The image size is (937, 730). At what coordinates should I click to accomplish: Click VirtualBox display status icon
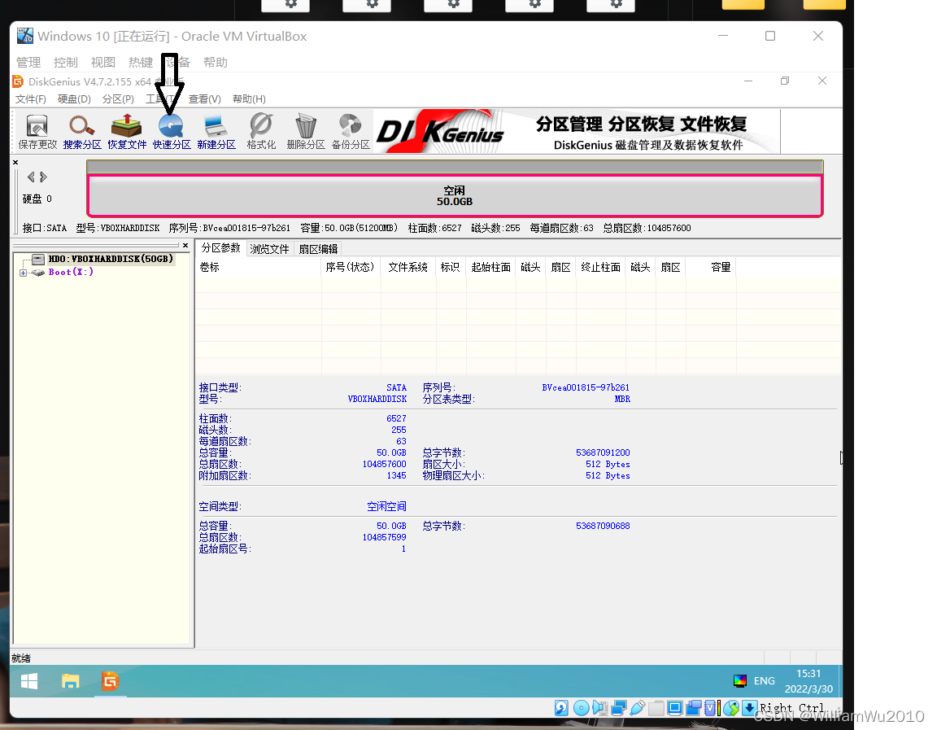[x=674, y=709]
